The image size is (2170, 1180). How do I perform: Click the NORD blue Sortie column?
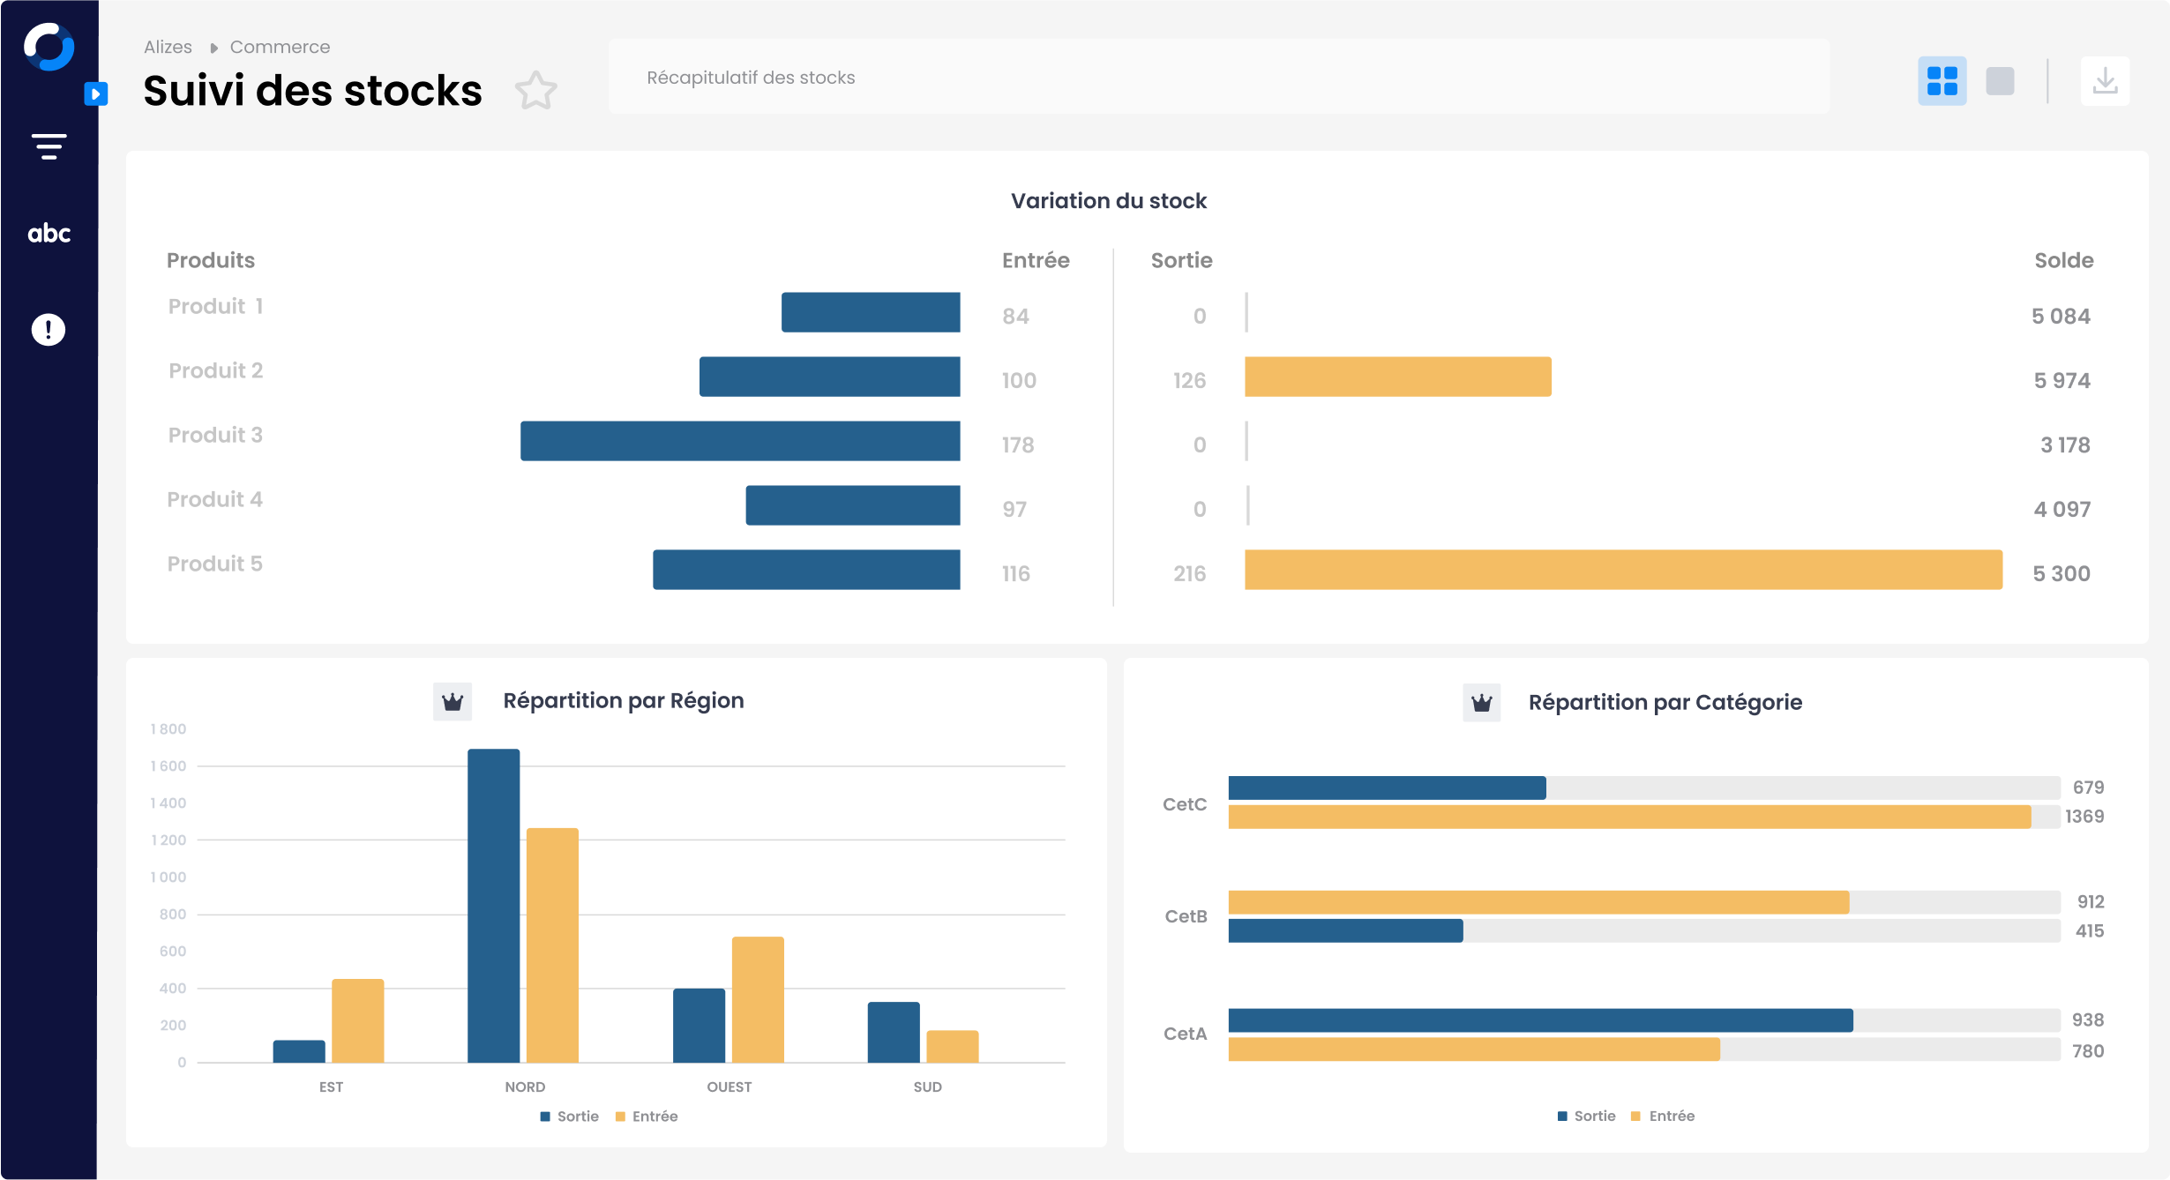click(493, 906)
